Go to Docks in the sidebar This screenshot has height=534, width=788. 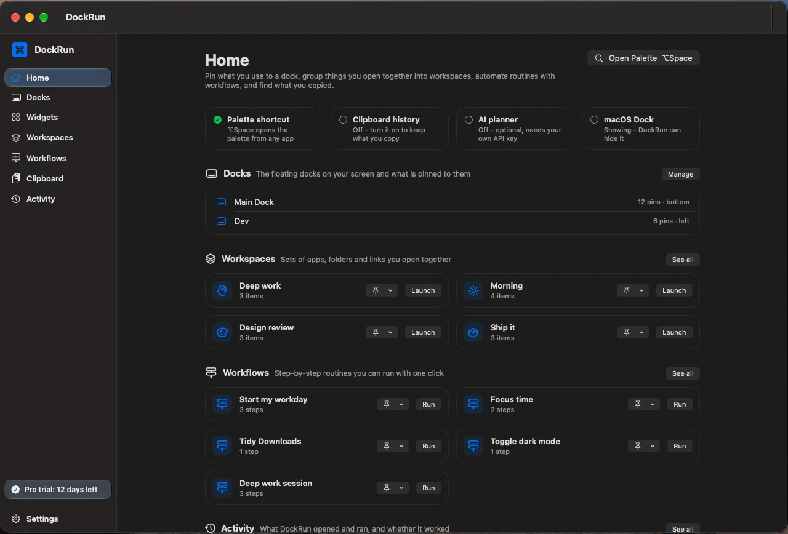58,97
